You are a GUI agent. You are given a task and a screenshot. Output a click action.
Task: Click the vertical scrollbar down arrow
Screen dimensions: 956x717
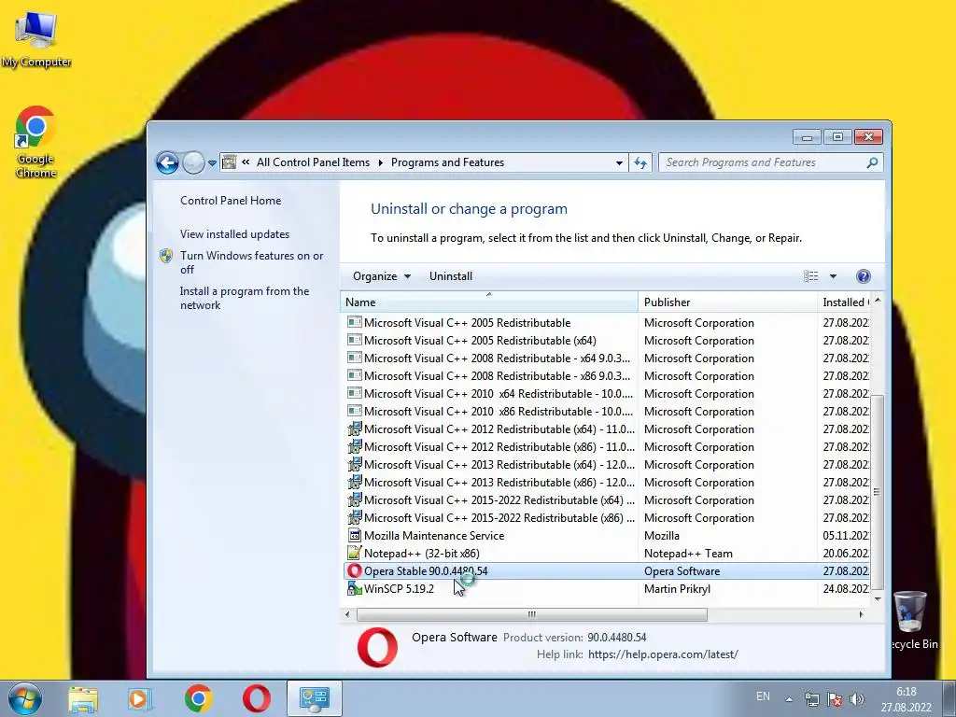pos(877,599)
